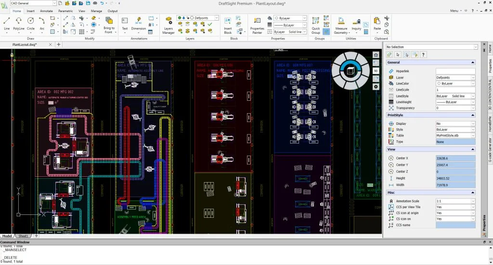493x265 pixels.
Task: Click the Insert Block icon
Action: pyautogui.click(x=228, y=25)
